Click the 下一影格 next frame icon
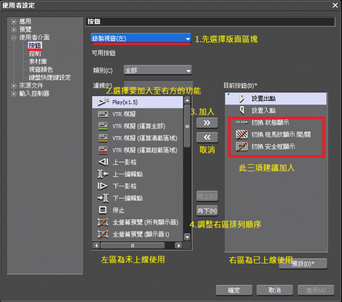Viewport: 342px width, 302px height. [103, 186]
